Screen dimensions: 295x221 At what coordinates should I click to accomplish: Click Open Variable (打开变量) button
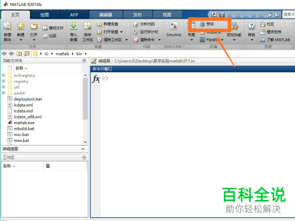click(107, 32)
